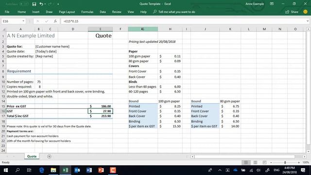Click the Number of pages value 75

[39, 82]
